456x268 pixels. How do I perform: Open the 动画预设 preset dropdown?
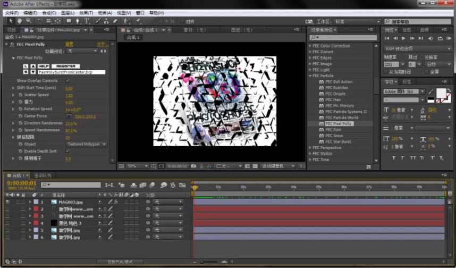pyautogui.click(x=82, y=51)
